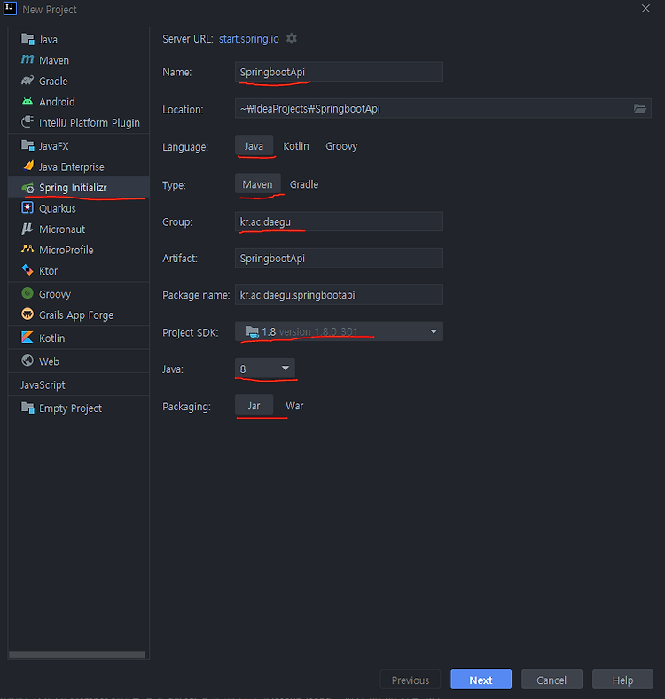The height and width of the screenshot is (699, 665).
Task: Click the Gradle elephant icon
Action: [27, 81]
